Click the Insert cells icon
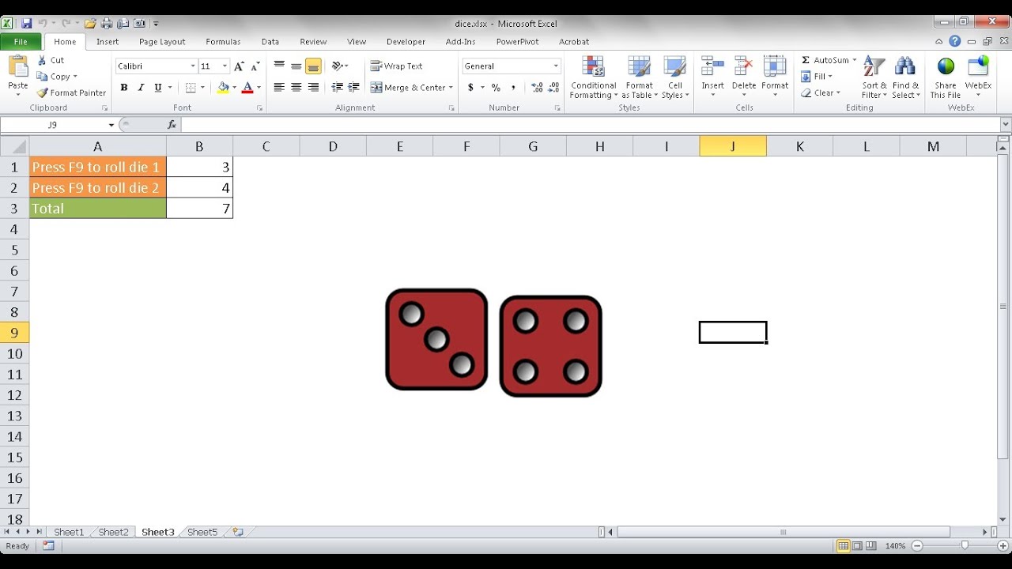Image resolution: width=1012 pixels, height=569 pixels. (x=712, y=68)
